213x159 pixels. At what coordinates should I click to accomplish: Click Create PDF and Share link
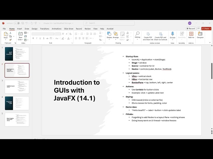pos(148,36)
